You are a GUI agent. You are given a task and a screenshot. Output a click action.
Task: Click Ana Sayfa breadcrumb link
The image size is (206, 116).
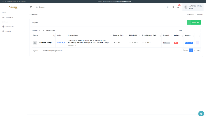point(190,15)
